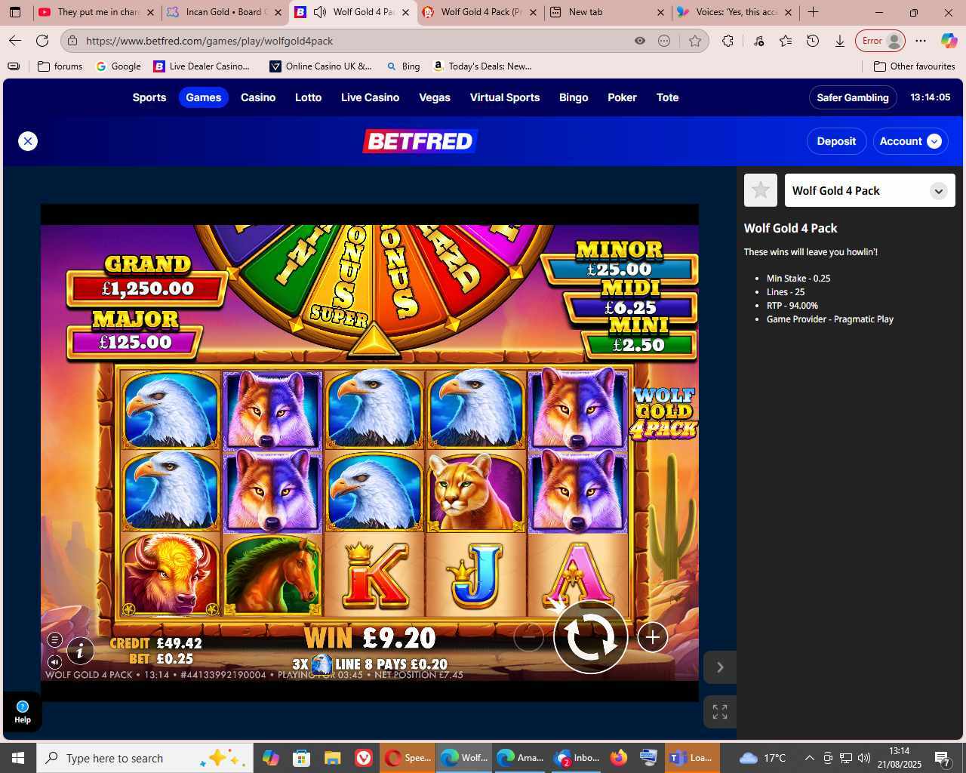Screen dimensions: 966x773
Task: Select the Virtual Sports menu item
Action: point(504,97)
